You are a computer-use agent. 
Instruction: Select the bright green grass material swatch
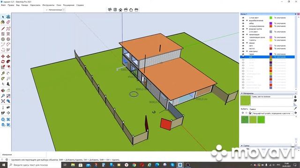tap(261, 119)
